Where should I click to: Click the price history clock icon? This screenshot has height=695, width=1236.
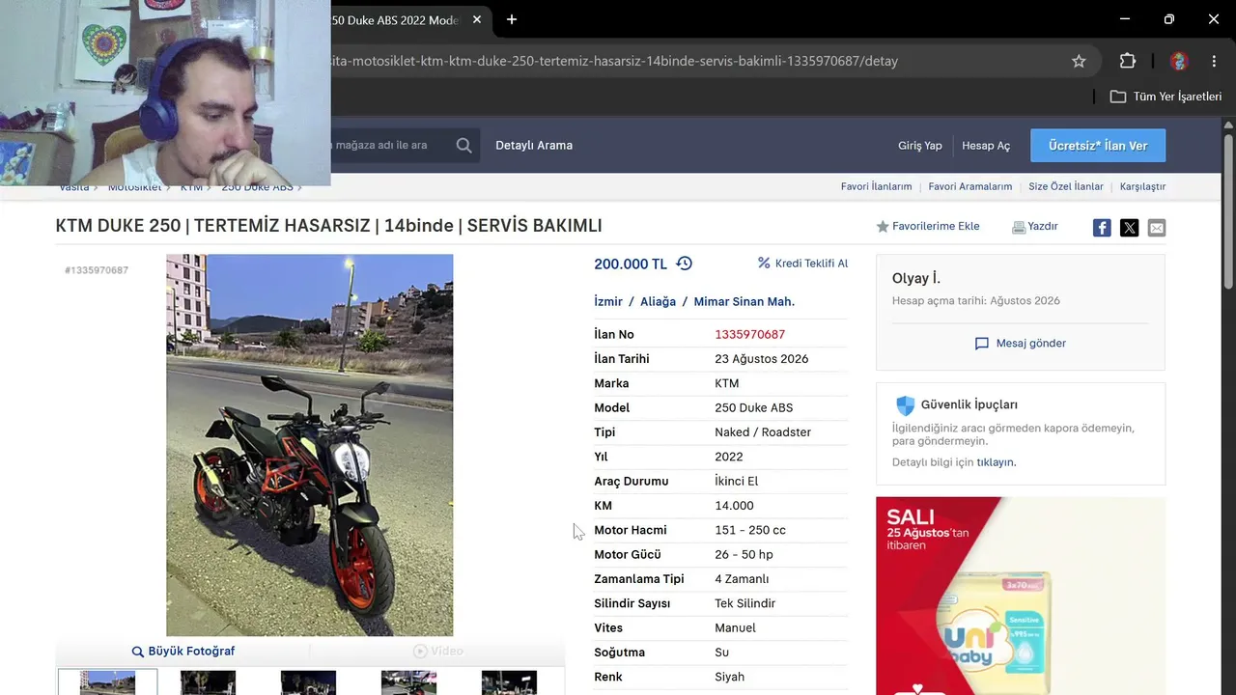coord(685,264)
